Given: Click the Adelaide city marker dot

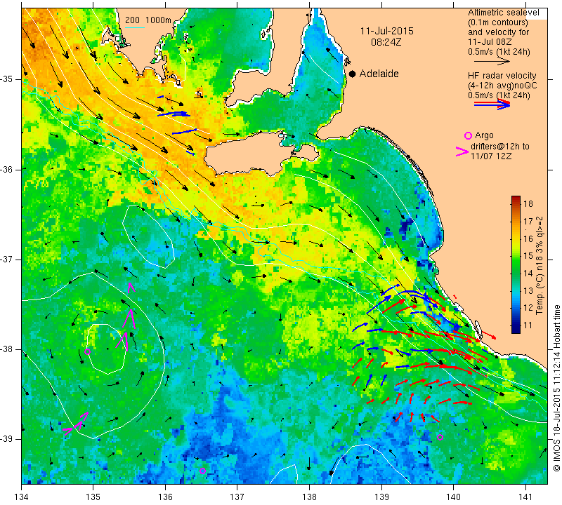Looking at the screenshot, I should [x=353, y=74].
